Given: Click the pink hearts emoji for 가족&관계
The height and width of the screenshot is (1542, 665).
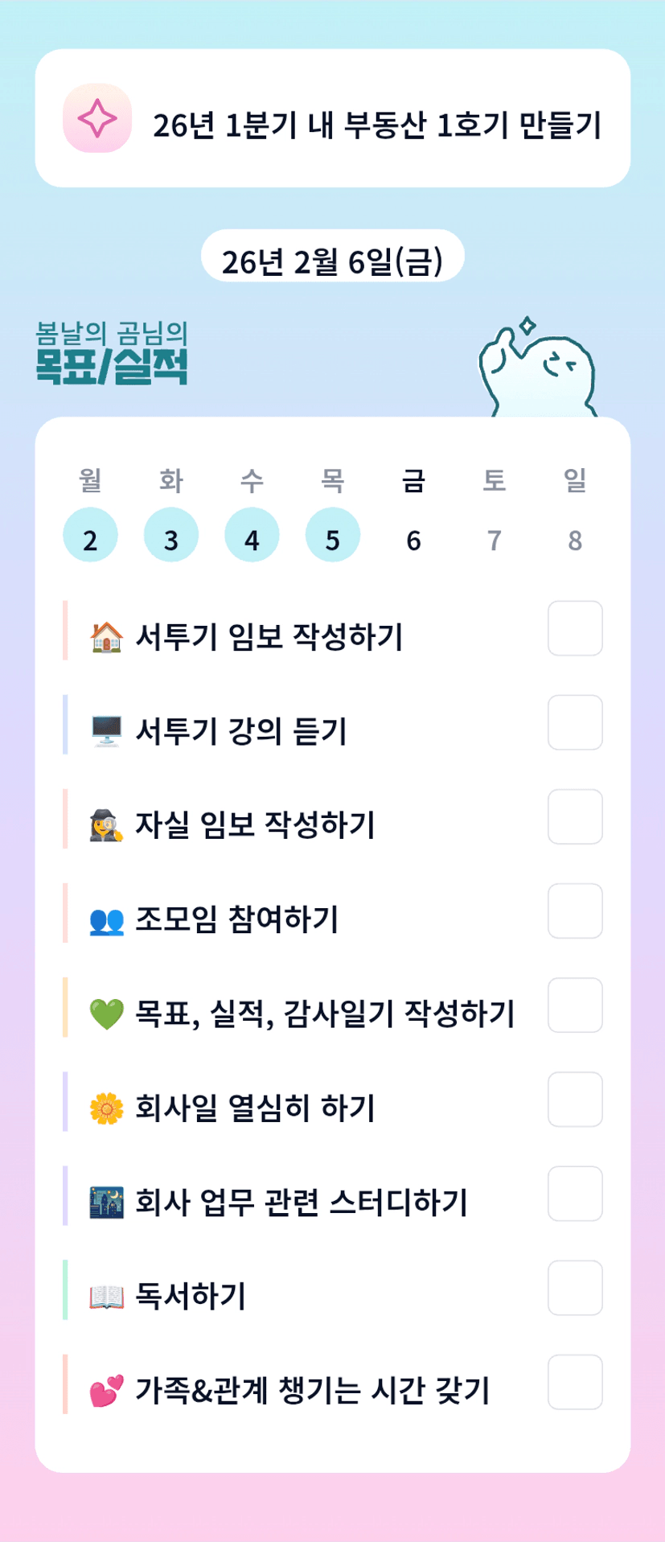Looking at the screenshot, I should tap(106, 1391).
